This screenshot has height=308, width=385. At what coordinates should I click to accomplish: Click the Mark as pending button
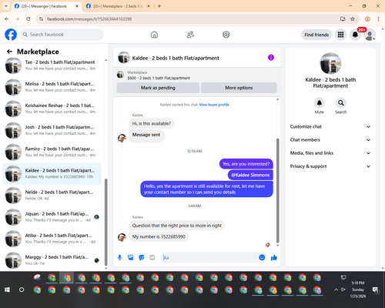pos(158,88)
